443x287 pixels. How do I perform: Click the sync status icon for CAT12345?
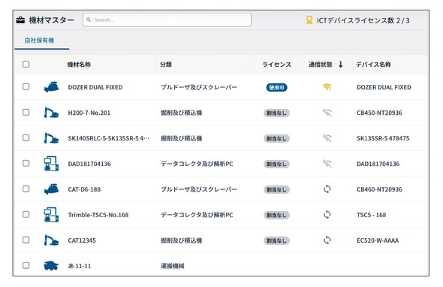click(x=327, y=240)
